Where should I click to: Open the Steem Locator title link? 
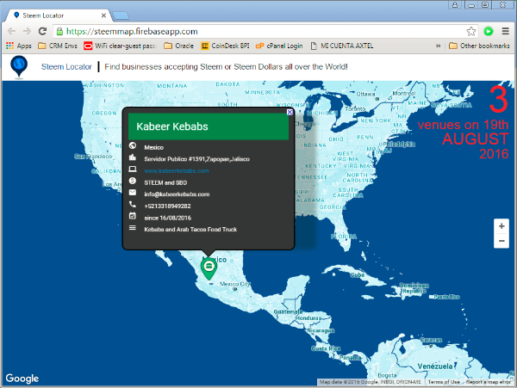pyautogui.click(x=66, y=67)
